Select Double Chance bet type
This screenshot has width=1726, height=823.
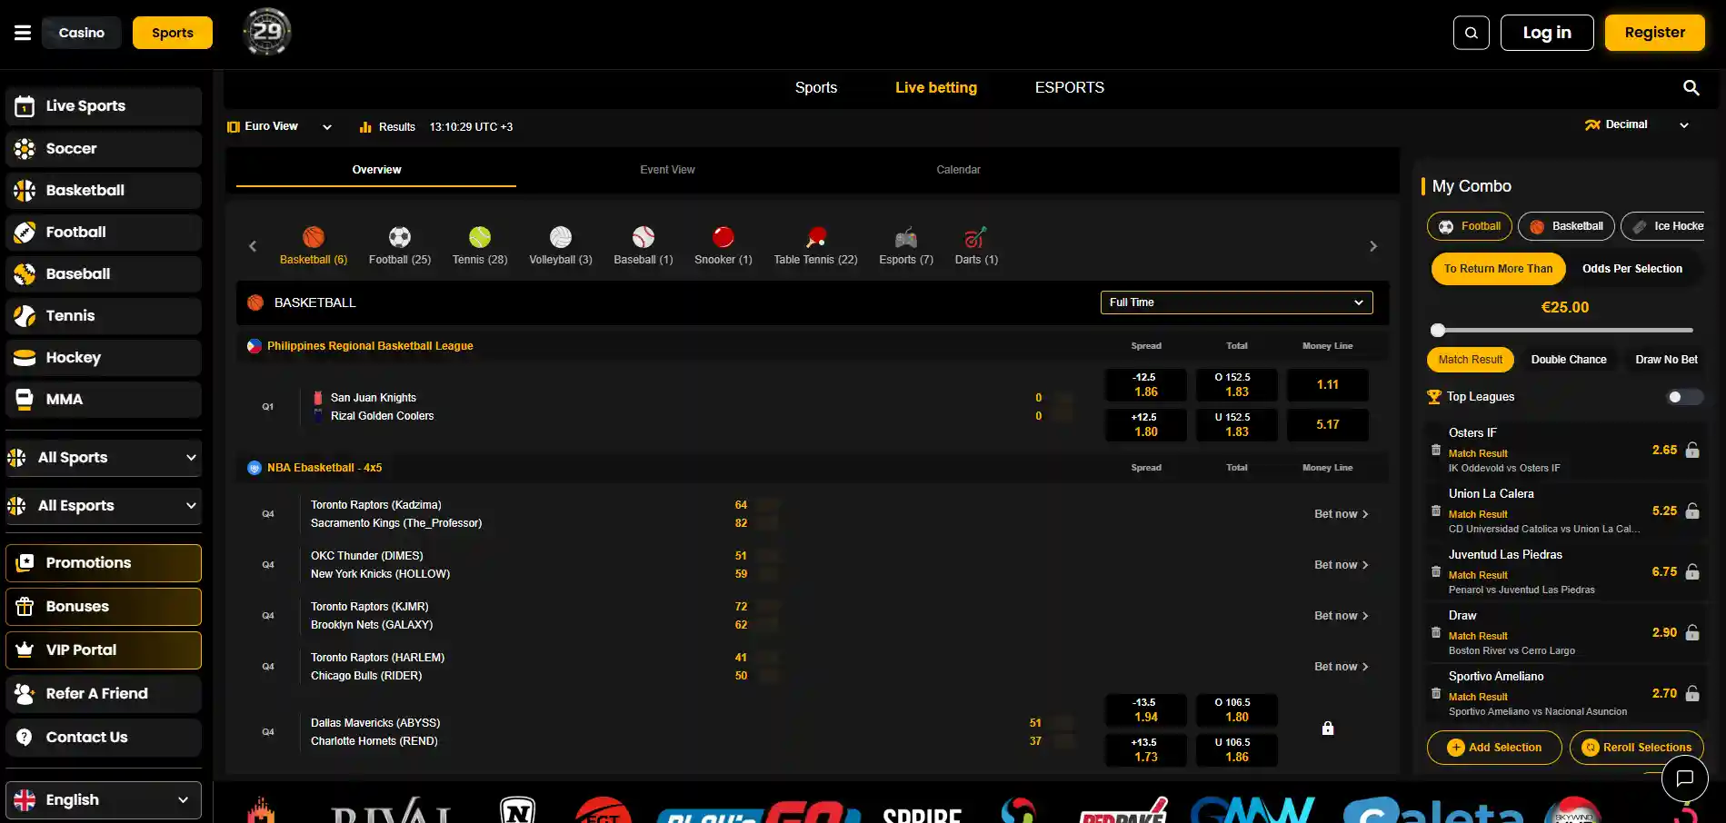(1569, 360)
